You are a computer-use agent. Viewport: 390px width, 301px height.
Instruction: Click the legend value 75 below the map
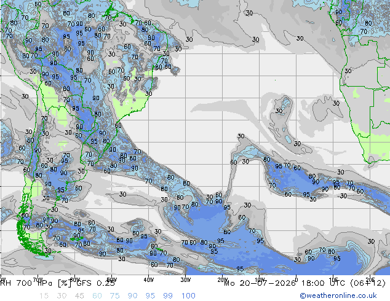click(x=115, y=296)
